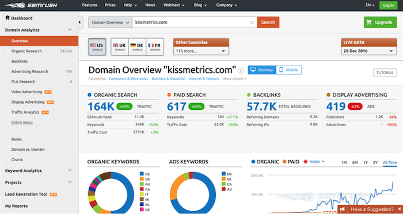Click the blue UK swatch in Ads Keywords legend
Screen dimensions: 403x214
223,174
